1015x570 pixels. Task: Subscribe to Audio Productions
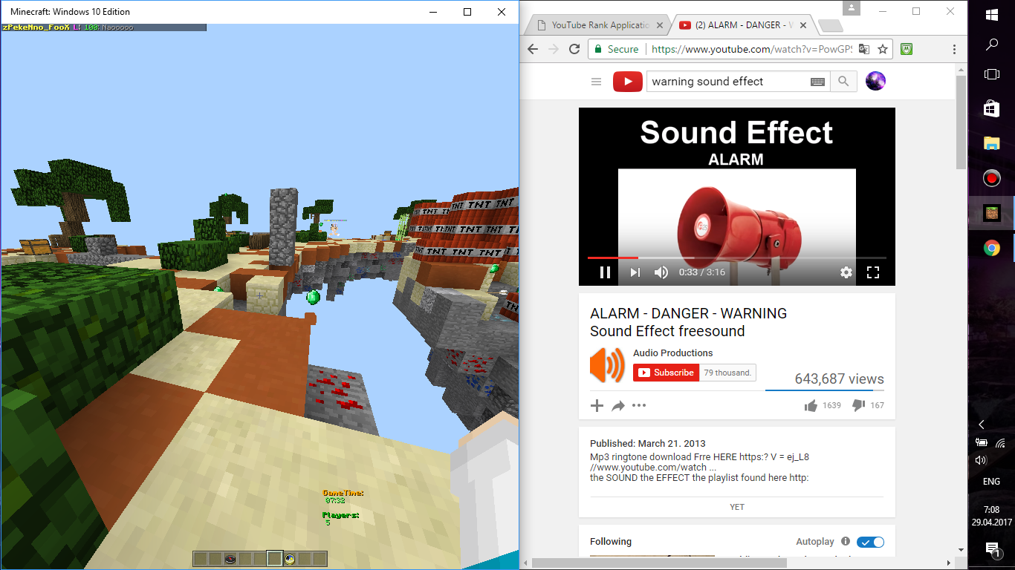pos(666,373)
